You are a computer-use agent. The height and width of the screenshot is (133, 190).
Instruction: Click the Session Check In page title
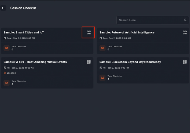tap(23, 8)
